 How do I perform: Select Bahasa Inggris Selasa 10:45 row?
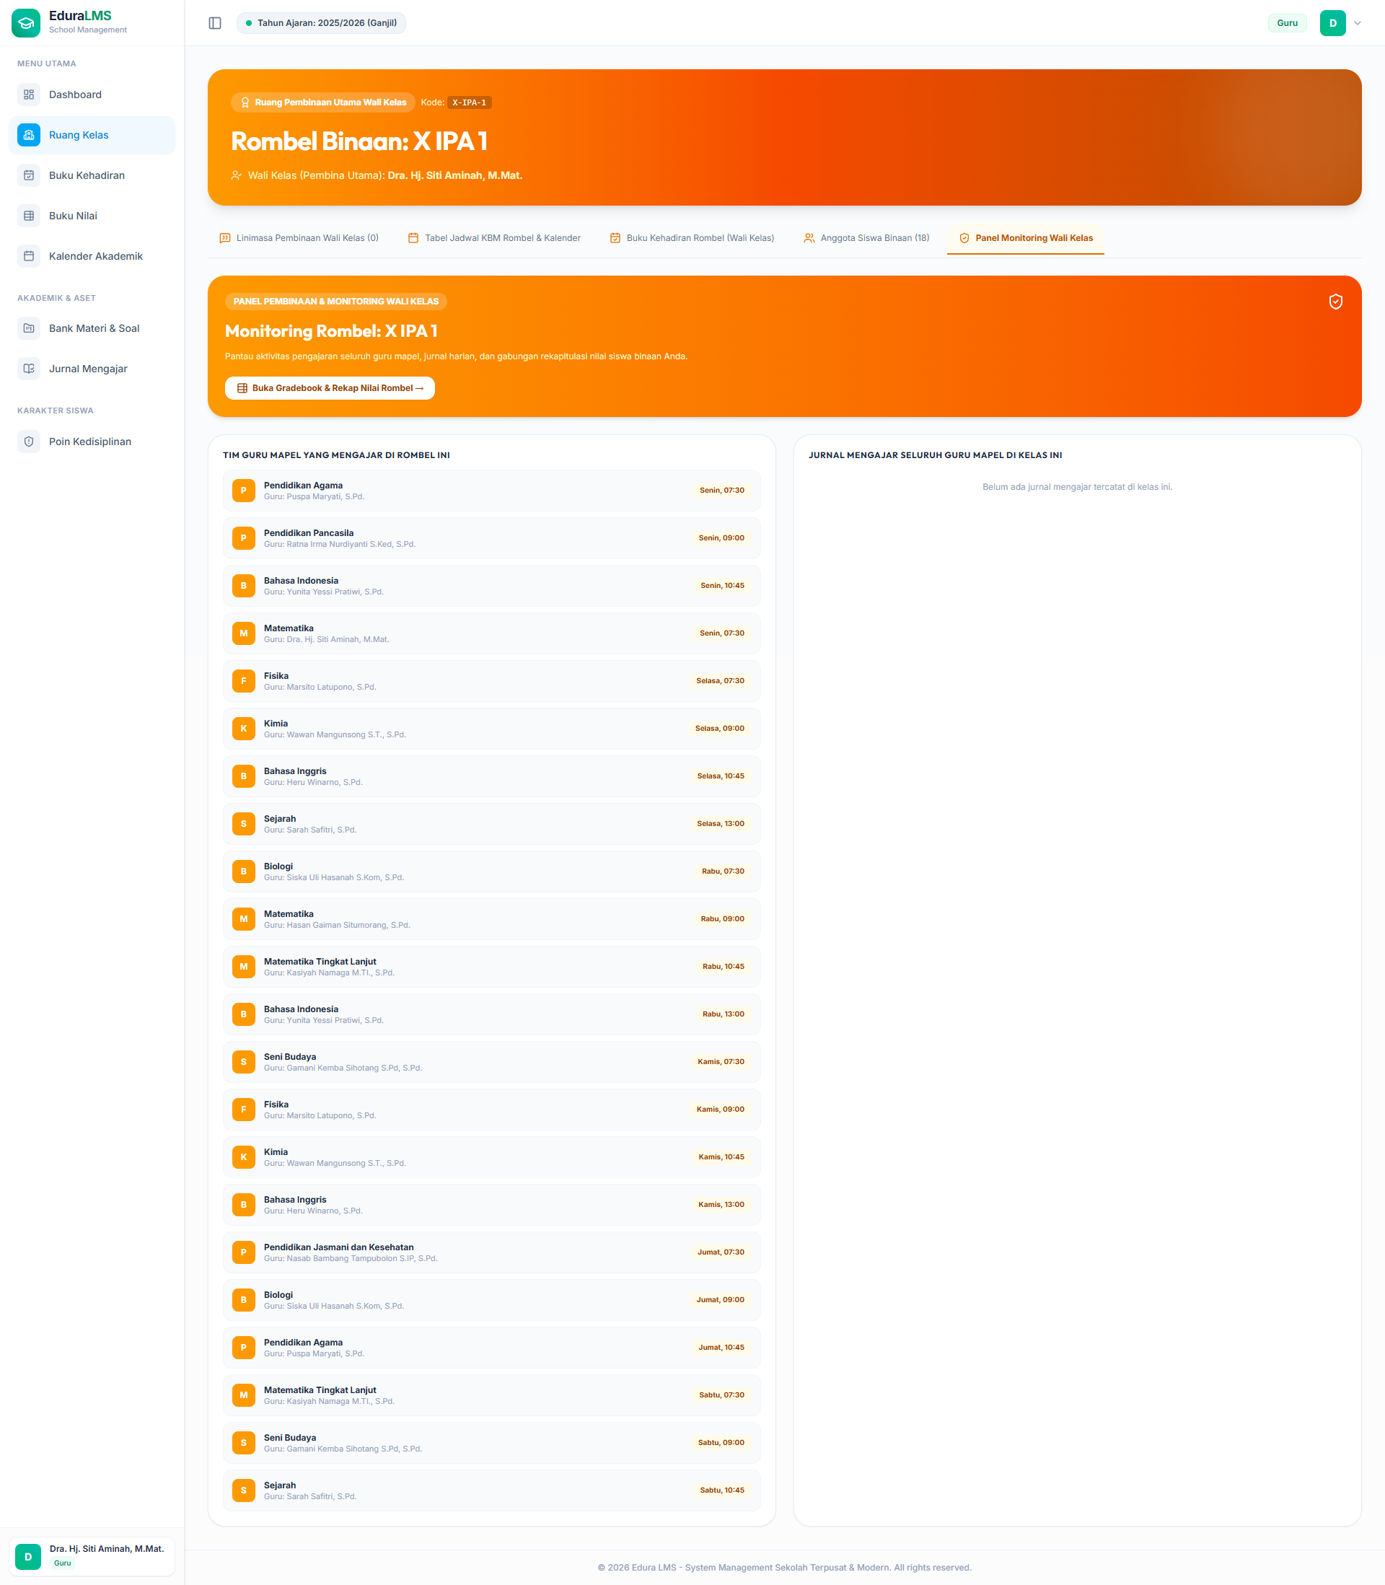point(491,777)
